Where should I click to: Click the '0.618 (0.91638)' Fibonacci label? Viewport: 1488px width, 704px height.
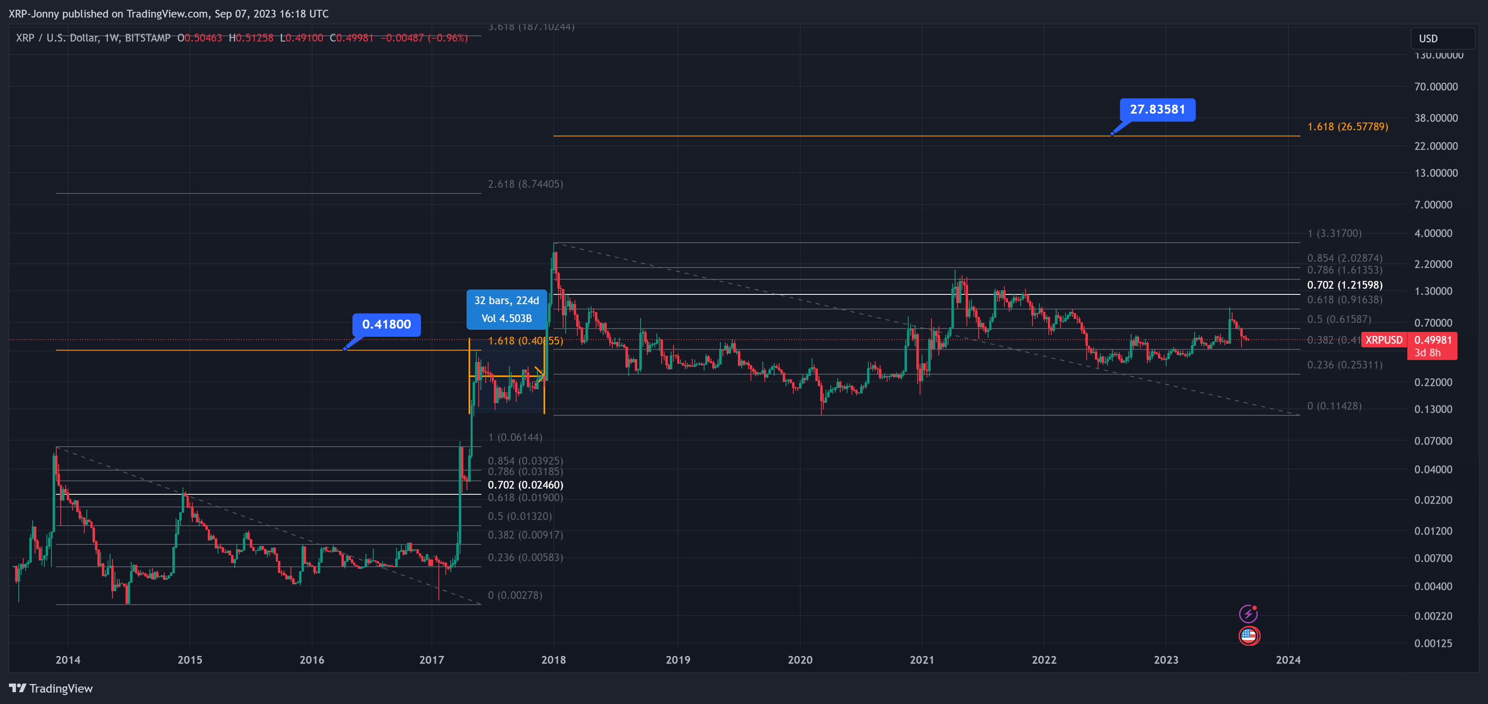1345,300
